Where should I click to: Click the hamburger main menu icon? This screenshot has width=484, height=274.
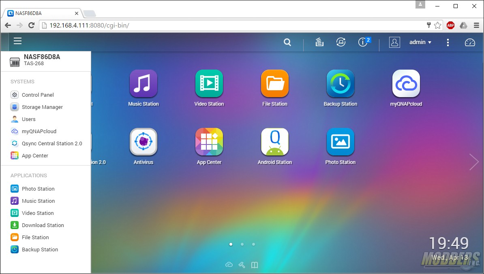tap(17, 41)
